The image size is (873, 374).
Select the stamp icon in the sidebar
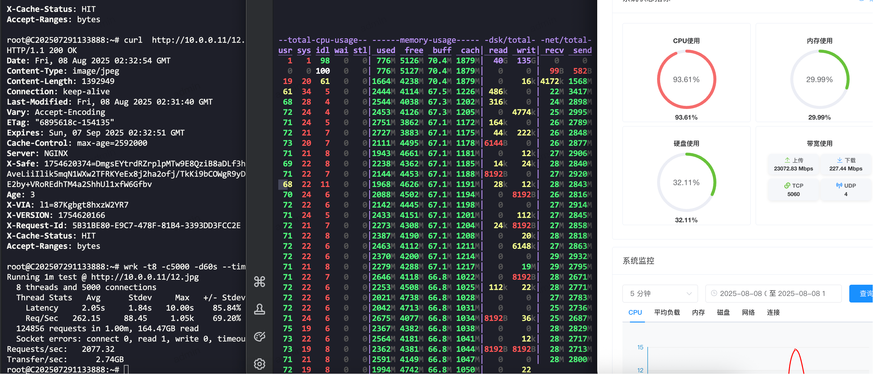point(259,309)
